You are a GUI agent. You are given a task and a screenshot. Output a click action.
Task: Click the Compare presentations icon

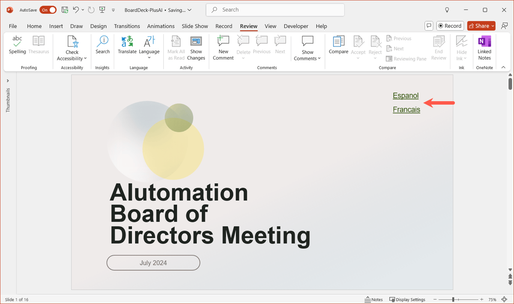pos(338,42)
